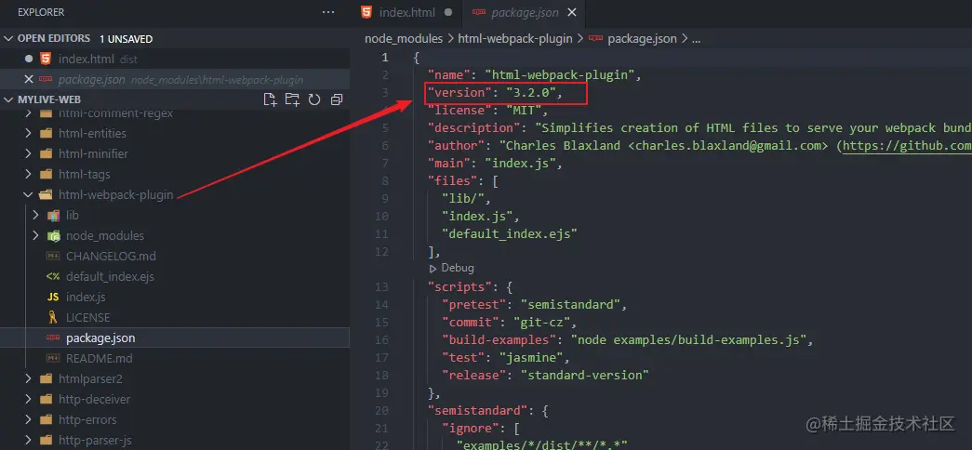Expand the http-errors folder chevron

(28, 420)
